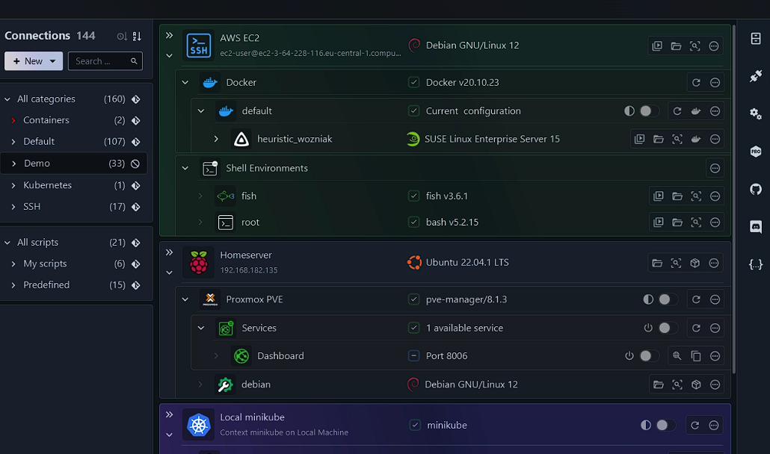The width and height of the screenshot is (770, 454).
Task: Select the SSH category
Action: coord(74,207)
